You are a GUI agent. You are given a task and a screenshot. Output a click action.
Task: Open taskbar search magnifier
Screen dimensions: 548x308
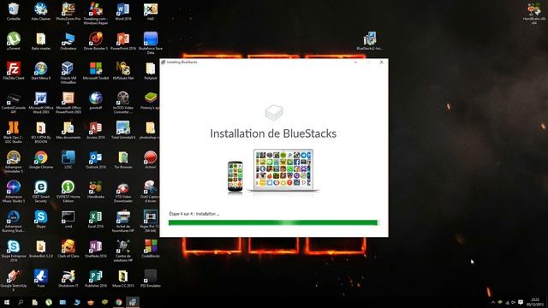[21, 302]
